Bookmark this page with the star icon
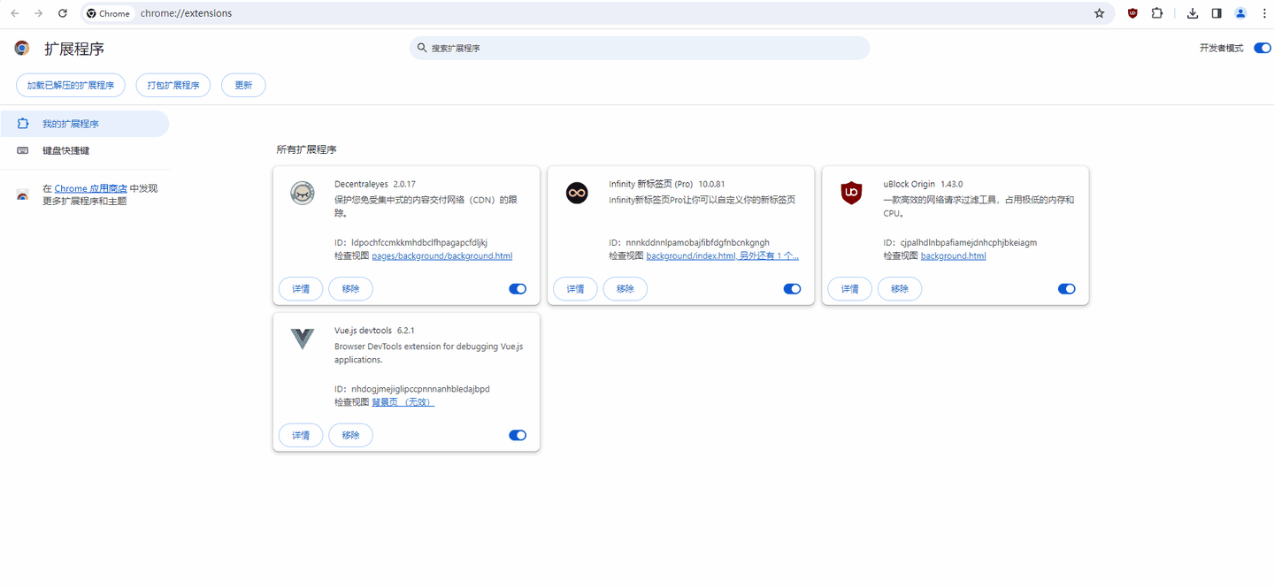This screenshot has width=1274, height=587. [x=1100, y=13]
